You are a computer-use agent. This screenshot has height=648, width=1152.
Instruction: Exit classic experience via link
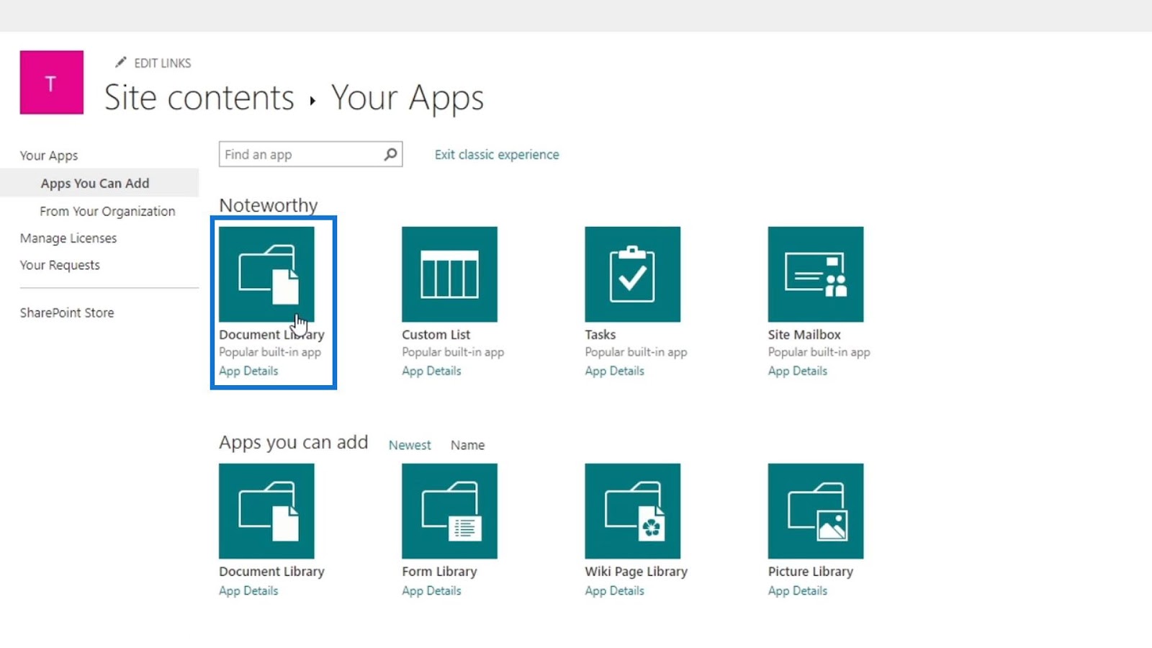[x=497, y=154]
